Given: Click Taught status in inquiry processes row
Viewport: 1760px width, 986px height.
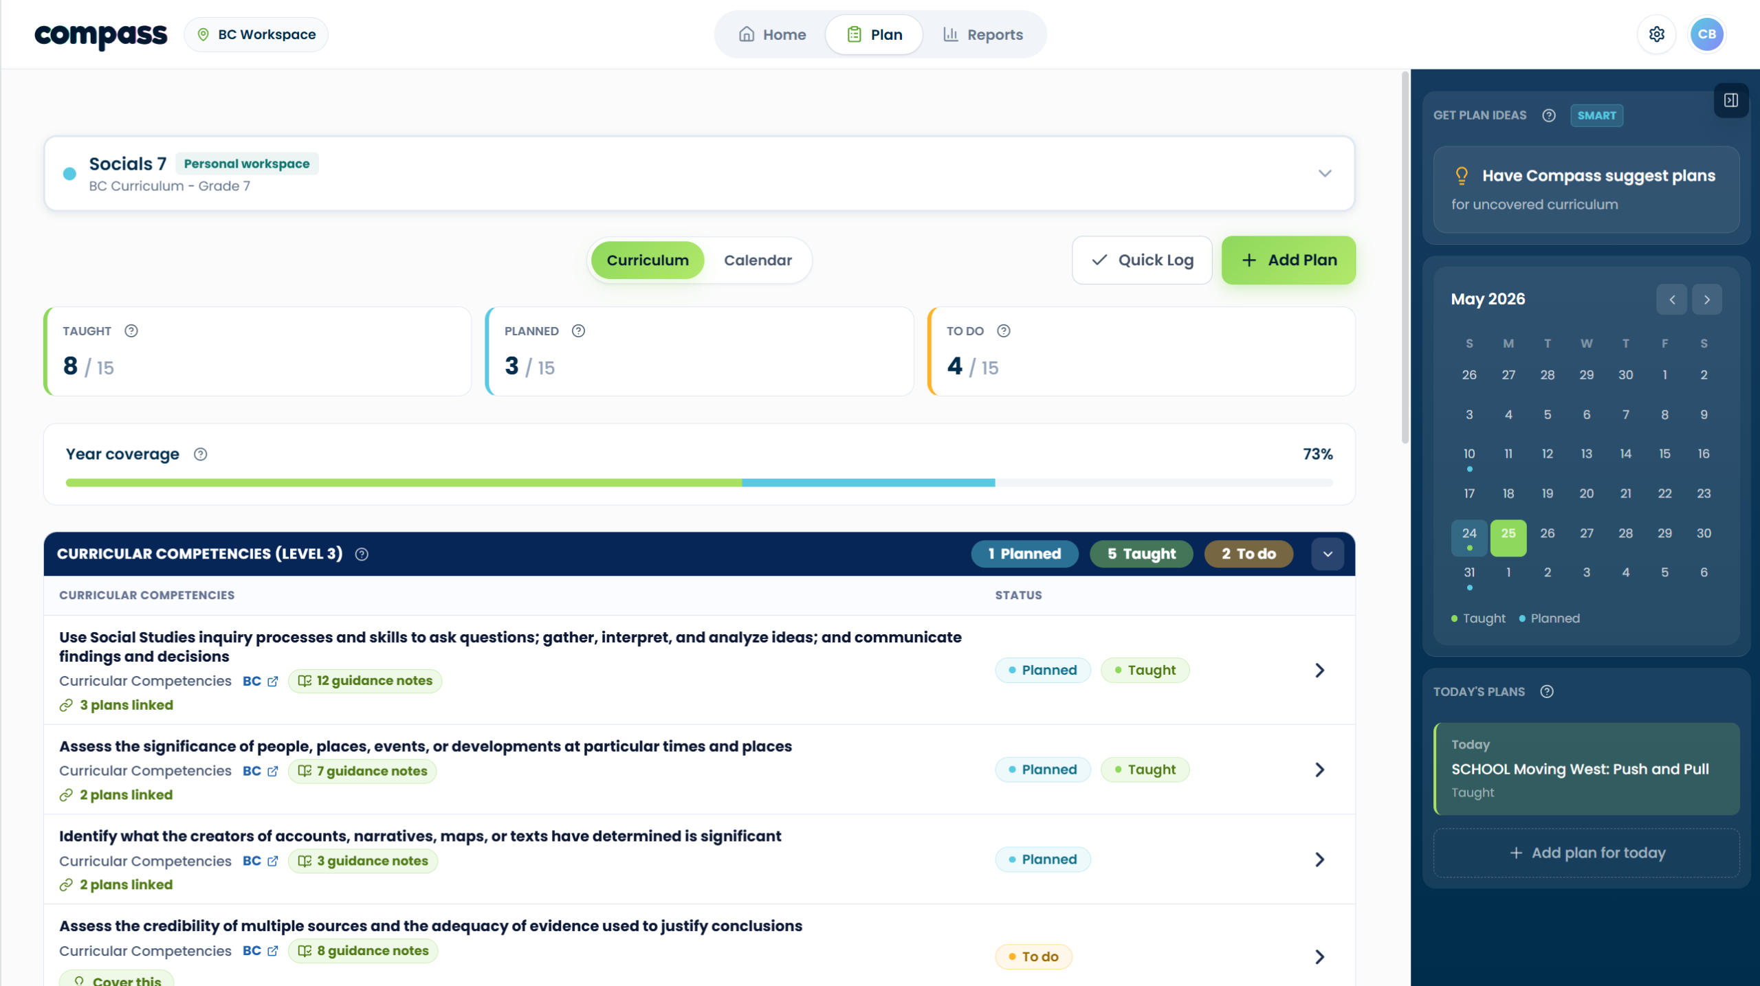Looking at the screenshot, I should pyautogui.click(x=1145, y=671).
